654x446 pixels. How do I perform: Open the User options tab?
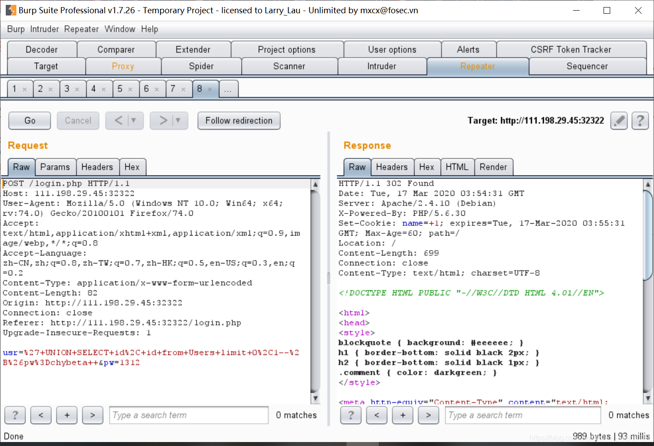(x=392, y=50)
